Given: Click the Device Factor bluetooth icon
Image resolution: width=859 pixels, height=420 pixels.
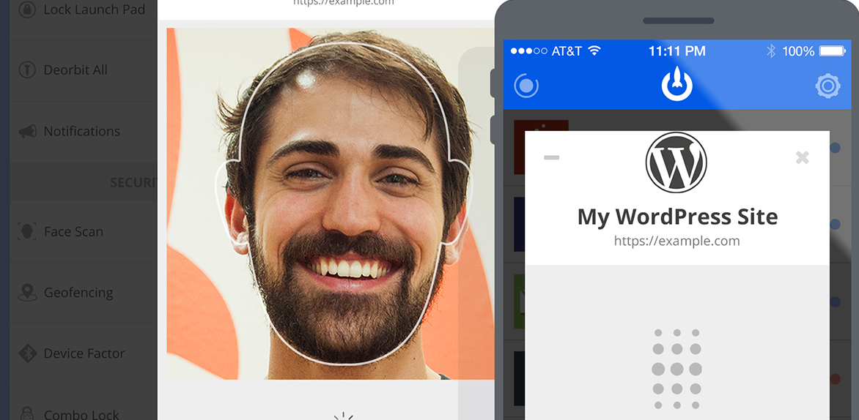Looking at the screenshot, I should [x=27, y=353].
